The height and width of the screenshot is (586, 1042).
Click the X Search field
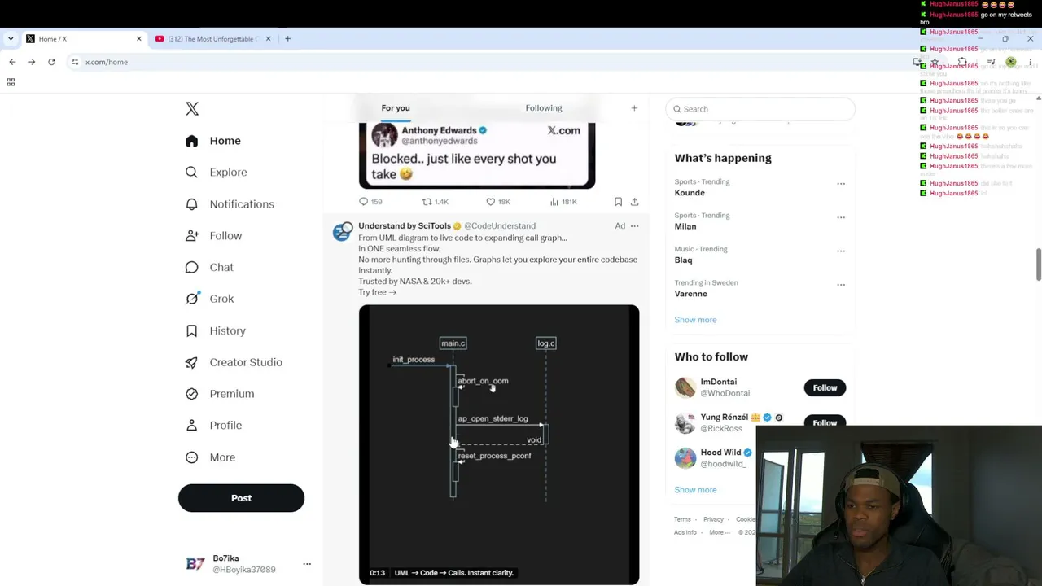point(760,109)
